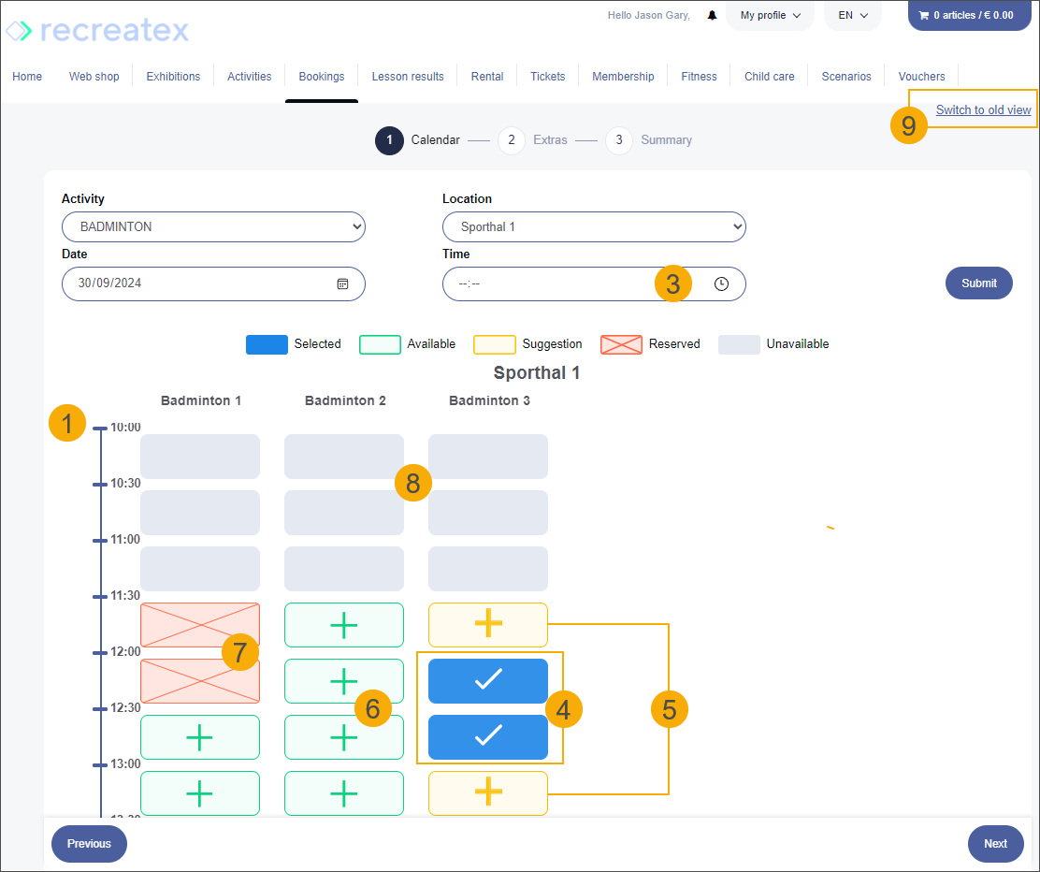This screenshot has width=1040, height=872.
Task: Click the notification bell icon
Action: 712,16
